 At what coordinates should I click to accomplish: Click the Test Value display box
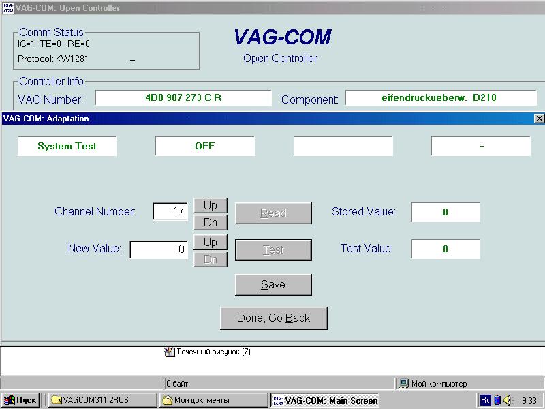[x=446, y=249]
